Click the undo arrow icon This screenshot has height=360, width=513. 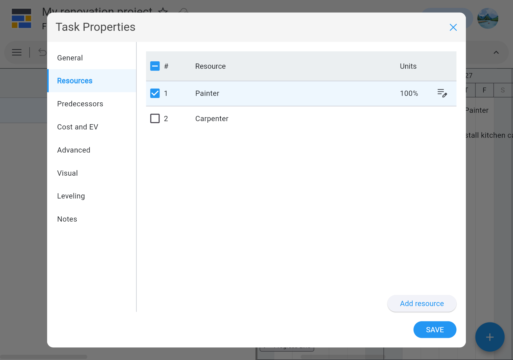tap(42, 52)
